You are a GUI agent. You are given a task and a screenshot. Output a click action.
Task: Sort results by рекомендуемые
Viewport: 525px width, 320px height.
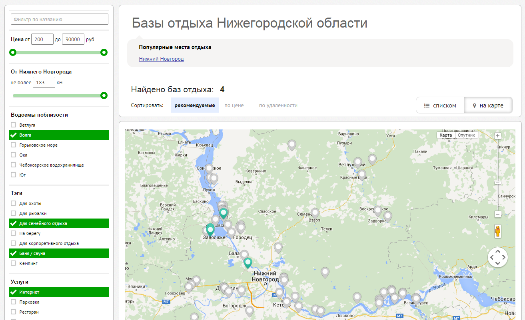coord(195,105)
